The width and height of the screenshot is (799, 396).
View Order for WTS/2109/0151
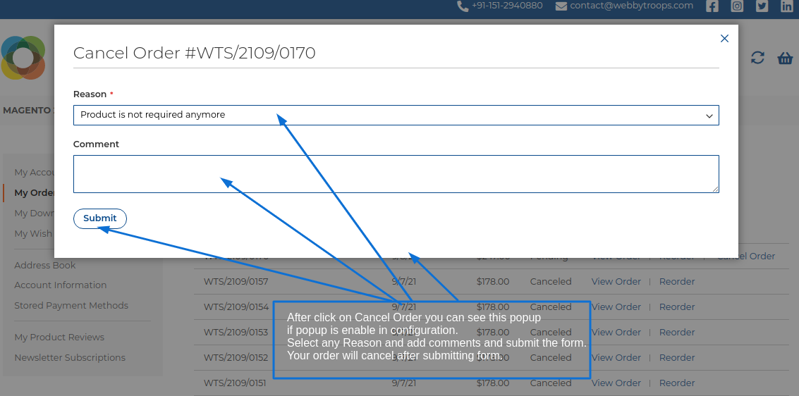(x=616, y=383)
